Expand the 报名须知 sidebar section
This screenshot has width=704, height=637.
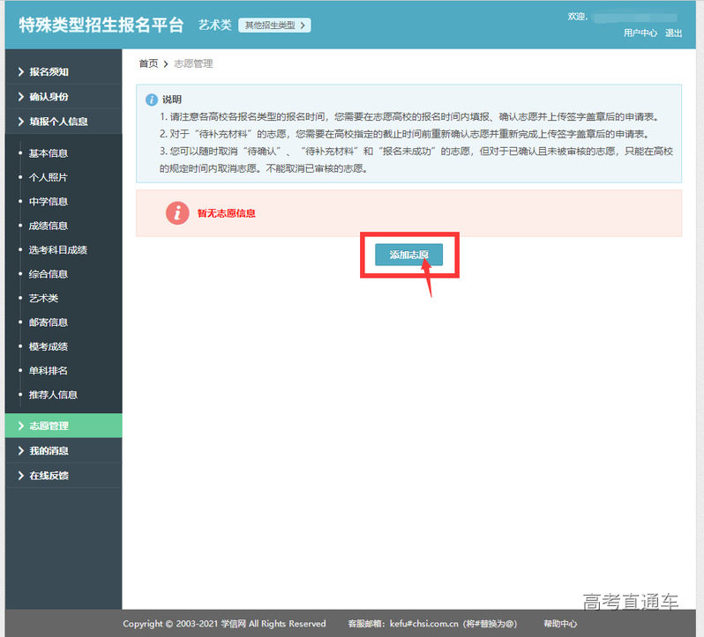point(49,72)
